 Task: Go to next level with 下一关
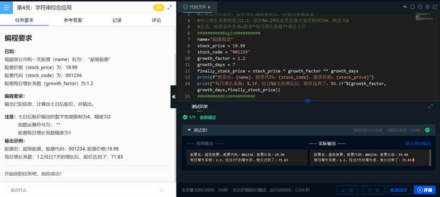click(x=373, y=190)
